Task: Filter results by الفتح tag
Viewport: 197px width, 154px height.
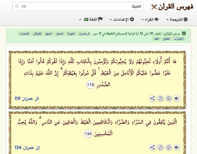Action: pyautogui.click(x=167, y=39)
